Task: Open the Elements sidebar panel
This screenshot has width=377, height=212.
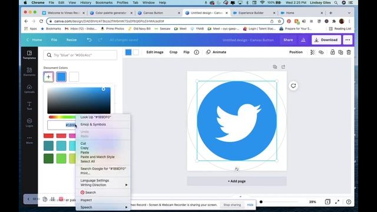Action: (29, 72)
